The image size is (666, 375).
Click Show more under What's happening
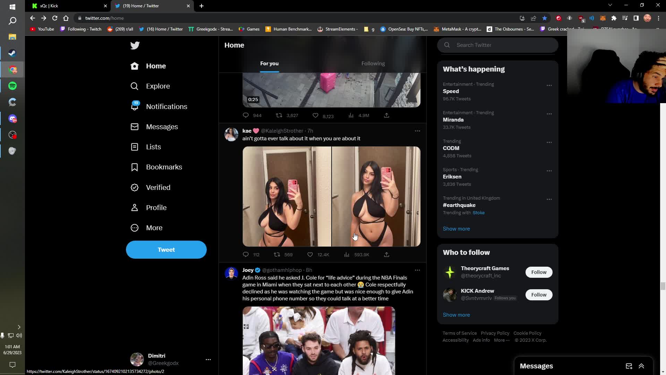tap(456, 229)
